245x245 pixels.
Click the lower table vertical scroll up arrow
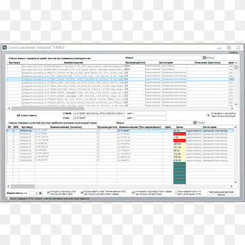tap(235, 127)
